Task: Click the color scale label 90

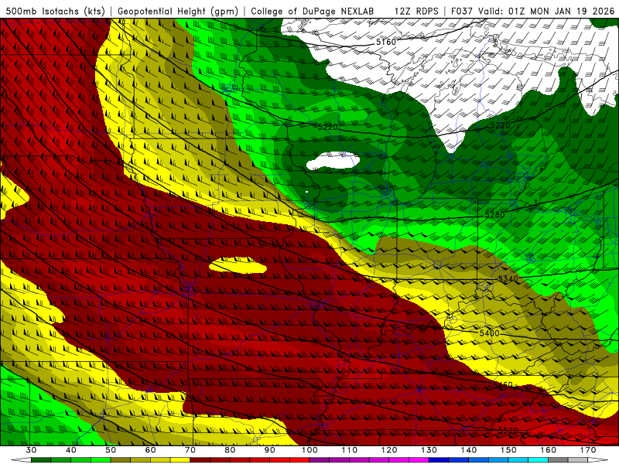Action: point(270,450)
